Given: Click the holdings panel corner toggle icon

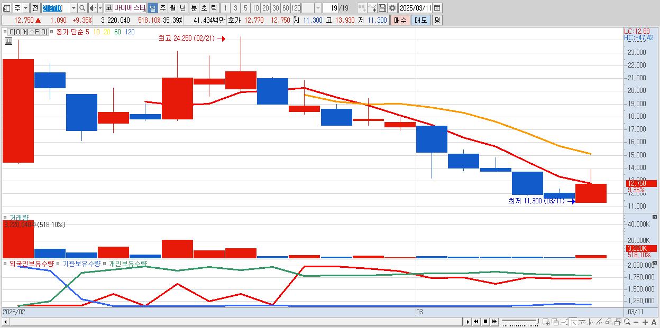Looking at the screenshot, I should [655, 263].
